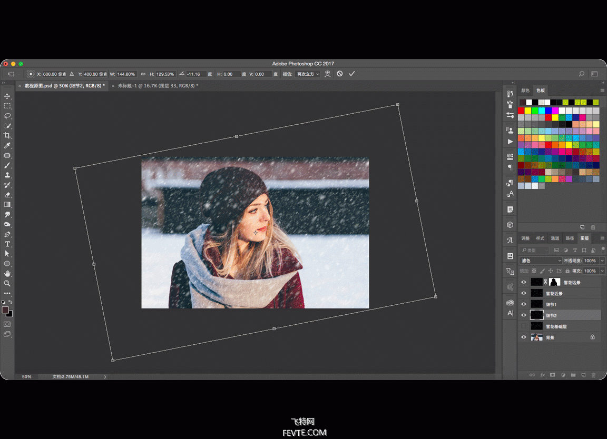Select the Hand tool
607x439 pixels.
7,274
